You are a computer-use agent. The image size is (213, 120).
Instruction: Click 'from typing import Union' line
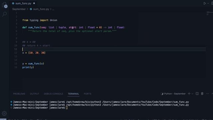point(40,20)
